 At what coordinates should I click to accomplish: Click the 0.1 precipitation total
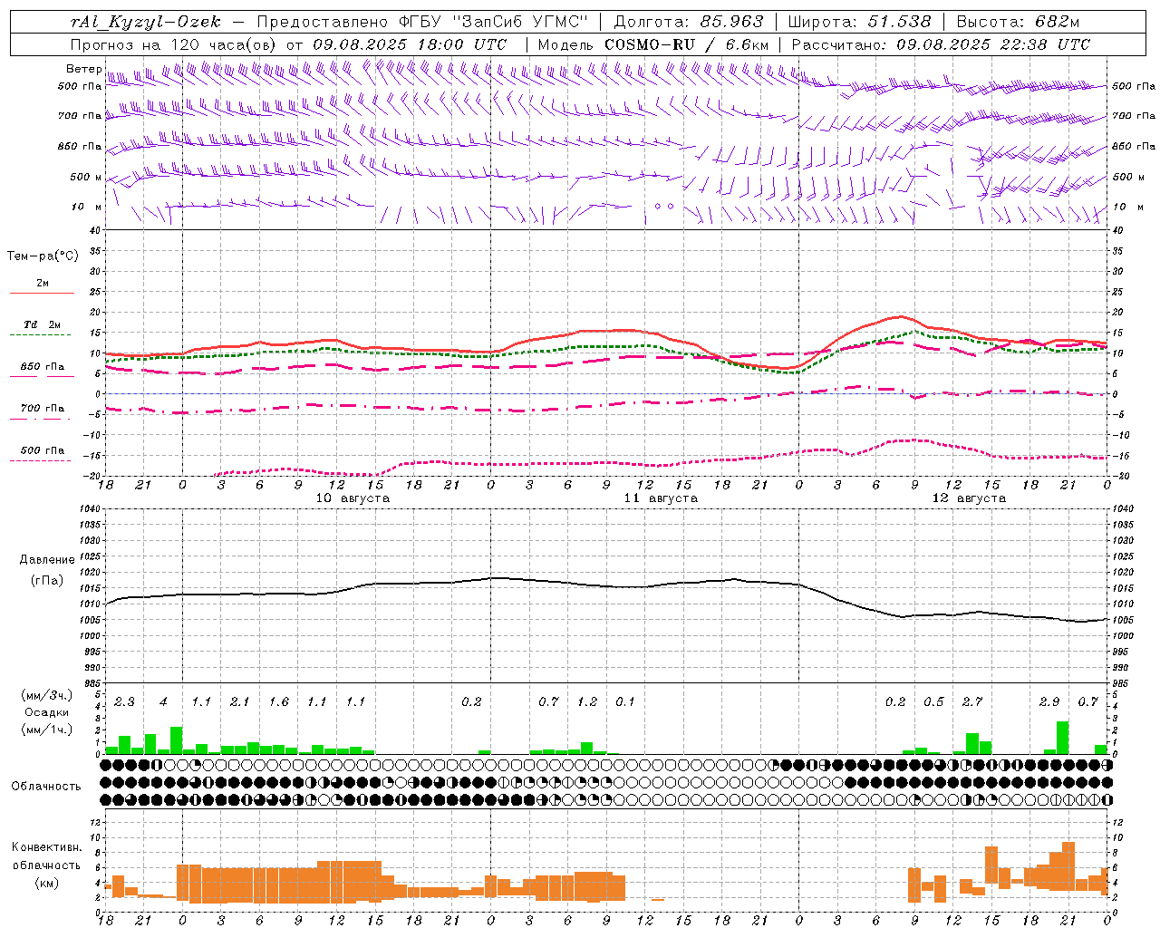(x=625, y=701)
